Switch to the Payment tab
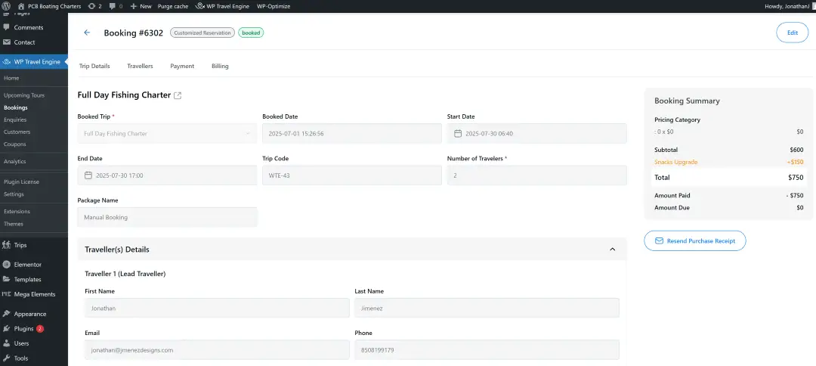This screenshot has width=816, height=366. pyautogui.click(x=182, y=66)
